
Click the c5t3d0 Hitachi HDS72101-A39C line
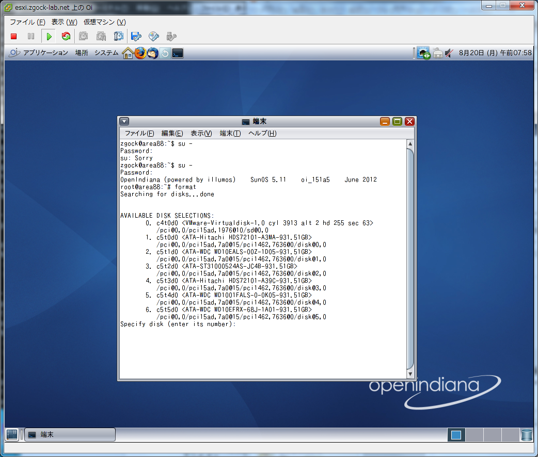[x=229, y=281]
